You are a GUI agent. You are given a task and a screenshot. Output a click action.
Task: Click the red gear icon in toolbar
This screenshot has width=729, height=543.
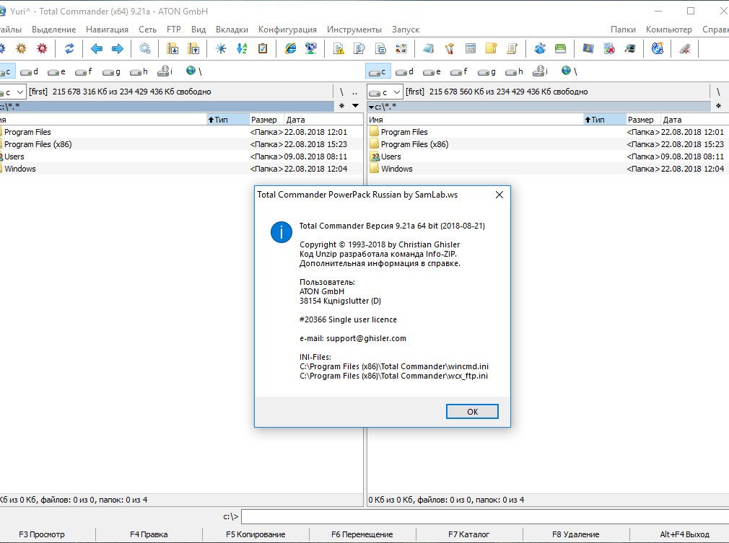(x=43, y=48)
